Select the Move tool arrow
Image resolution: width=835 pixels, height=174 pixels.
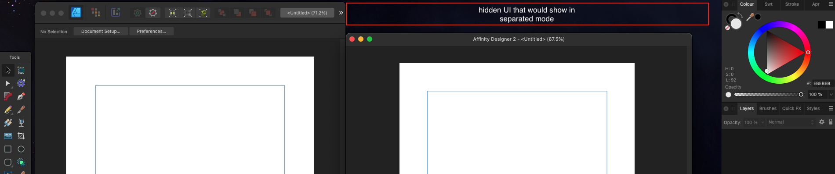click(8, 70)
